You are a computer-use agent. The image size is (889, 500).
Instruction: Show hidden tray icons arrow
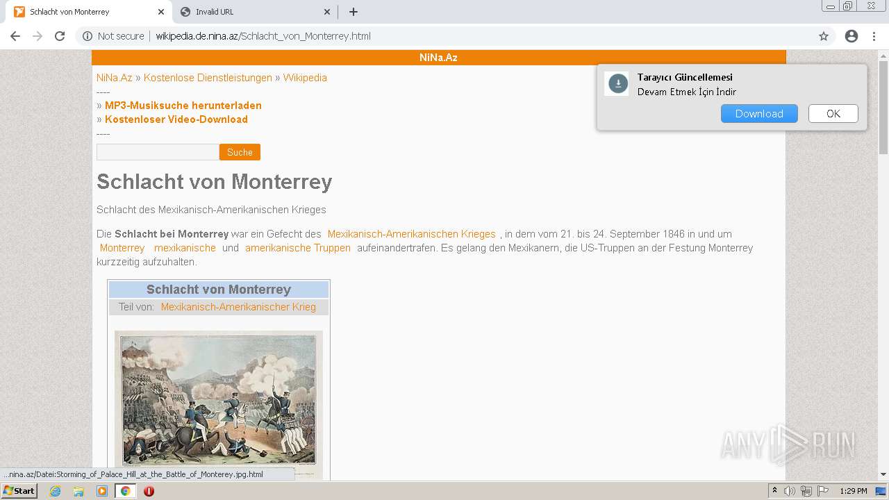point(774,491)
